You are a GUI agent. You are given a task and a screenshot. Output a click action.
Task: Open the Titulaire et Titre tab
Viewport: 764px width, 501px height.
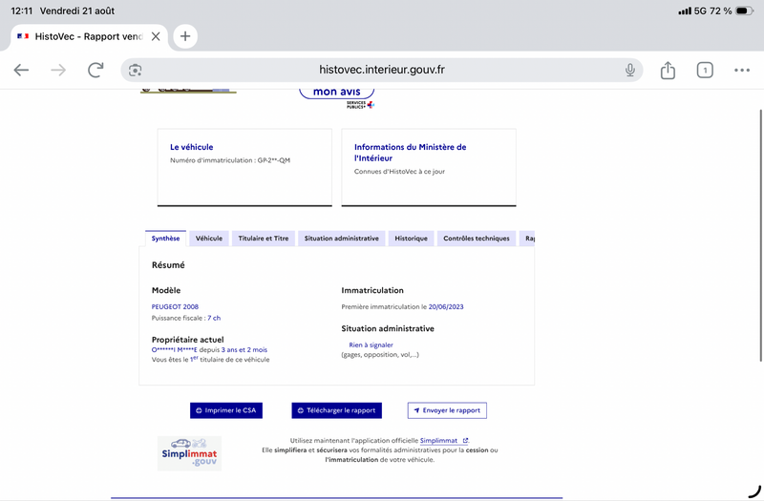click(264, 238)
